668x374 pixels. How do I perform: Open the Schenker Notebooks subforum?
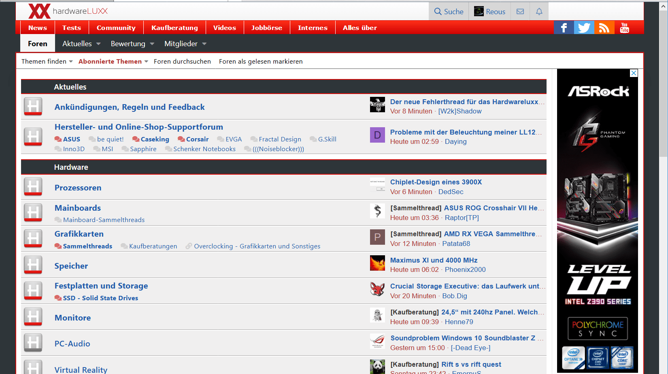204,149
